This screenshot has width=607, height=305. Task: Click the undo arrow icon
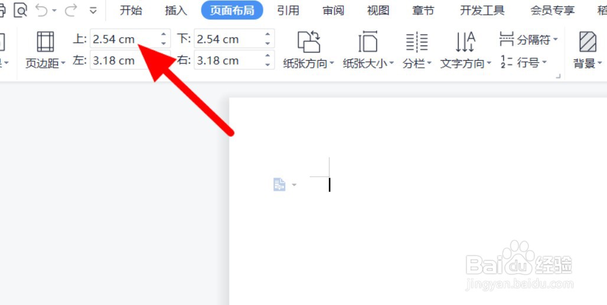tap(42, 11)
